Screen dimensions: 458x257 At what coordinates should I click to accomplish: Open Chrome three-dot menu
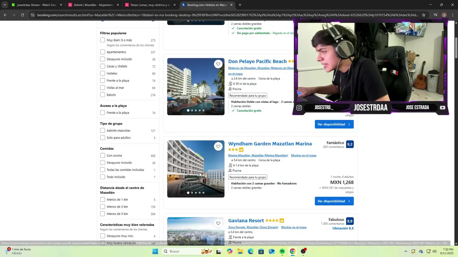tap(452, 15)
